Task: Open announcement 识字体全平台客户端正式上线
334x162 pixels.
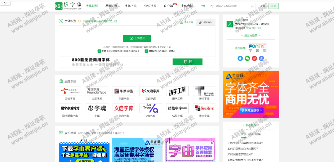Action: [100, 21]
